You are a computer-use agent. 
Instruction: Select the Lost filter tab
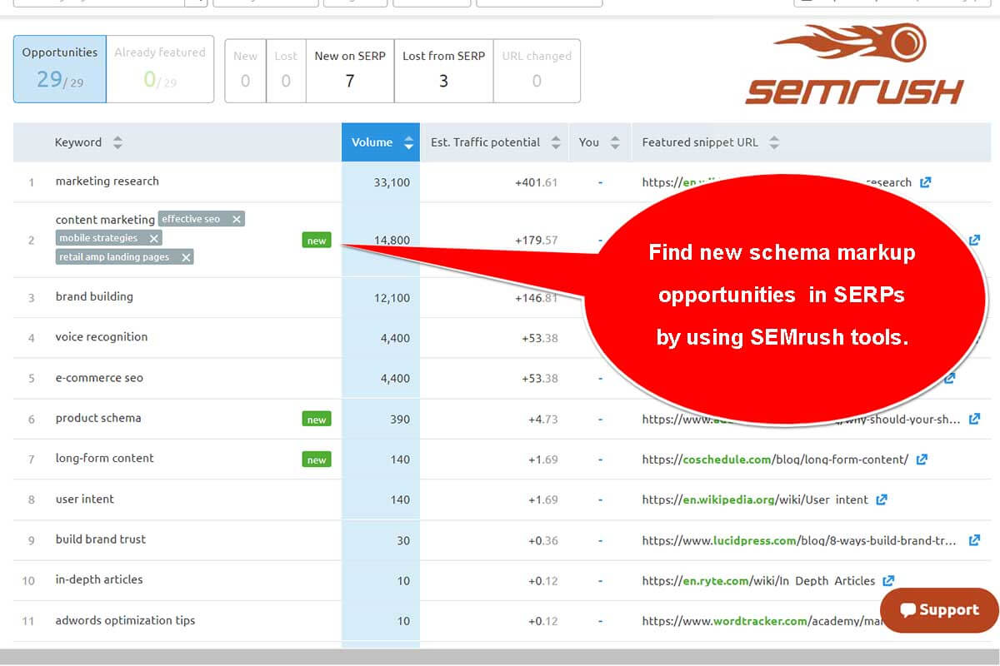tap(286, 70)
